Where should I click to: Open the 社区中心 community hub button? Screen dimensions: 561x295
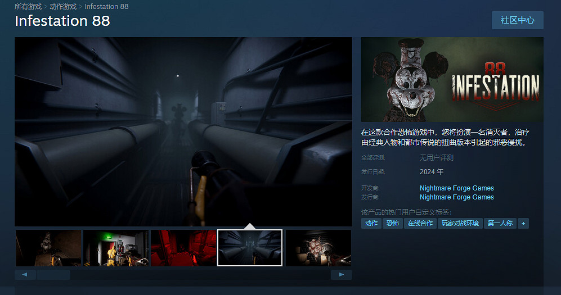(517, 20)
